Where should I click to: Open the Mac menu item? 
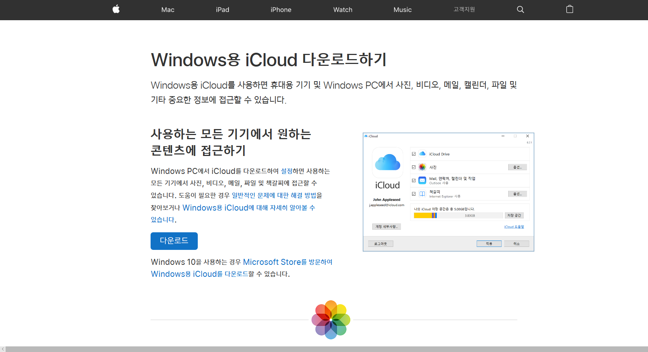168,10
